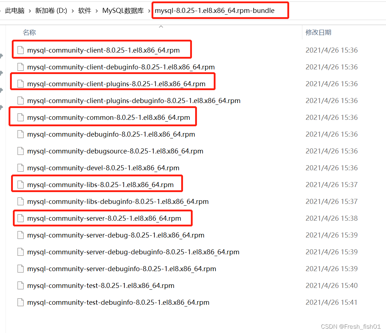Sort files by the 修改日期 column

318,32
